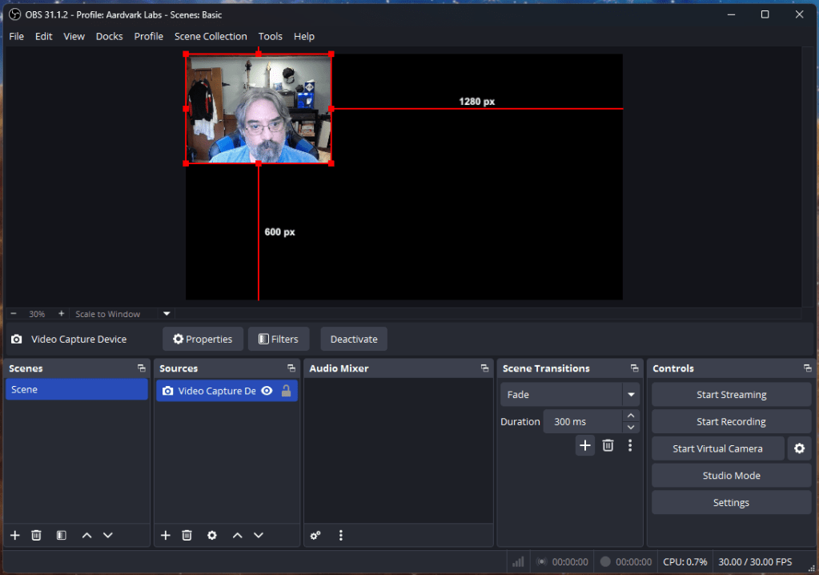
Task: Undock the Controls panel
Action: coord(807,368)
